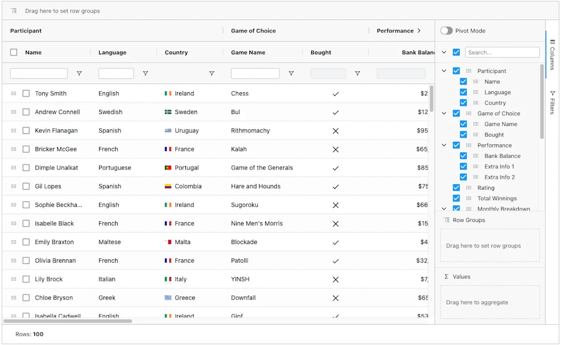Open the Language column filter icon
Viewport: 561px width, 345px height.
click(x=145, y=73)
